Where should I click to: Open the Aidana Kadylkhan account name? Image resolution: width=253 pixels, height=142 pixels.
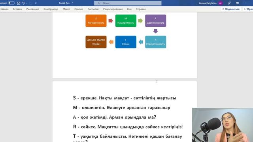(x=208, y=3)
